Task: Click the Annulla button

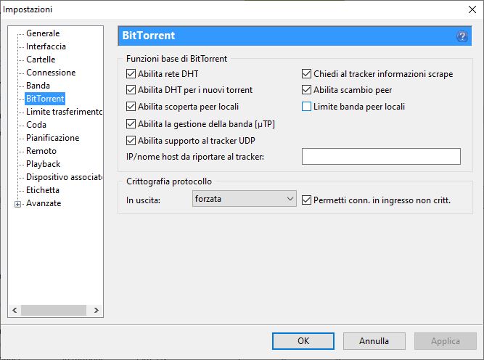Action: 374,341
